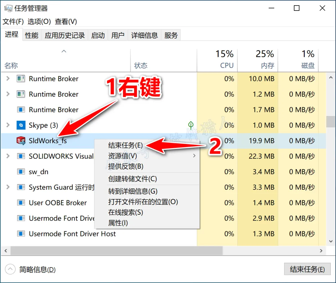Click the bottom 结束任务(E) button
336x283 pixels.
coord(307,269)
